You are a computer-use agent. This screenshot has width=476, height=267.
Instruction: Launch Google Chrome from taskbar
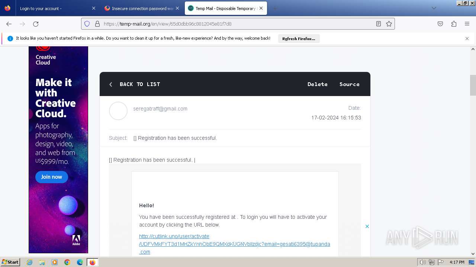pyautogui.click(x=67, y=262)
